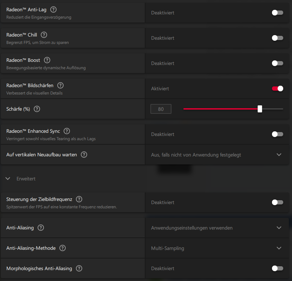The image size is (292, 281).
Task: Open help for Anti-Aliasing-Methode
Action: coord(63,248)
